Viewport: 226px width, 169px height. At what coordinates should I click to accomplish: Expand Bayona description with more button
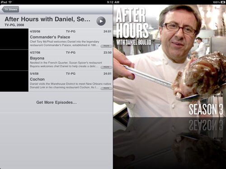tap(106, 67)
